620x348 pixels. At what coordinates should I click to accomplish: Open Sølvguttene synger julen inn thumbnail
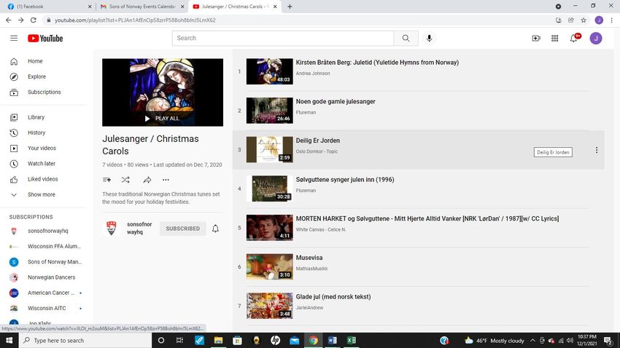(270, 189)
